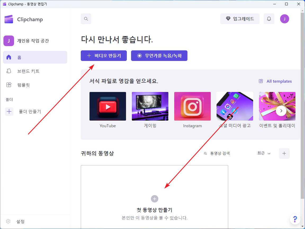Click the Clipchamp title bar app icon
This screenshot has width=305, height=229.
click(4, 4)
